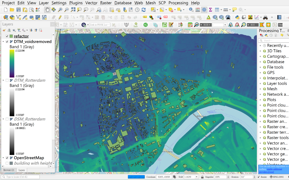Check the building with height layer checkbox
The image size is (289, 180).
(7, 163)
